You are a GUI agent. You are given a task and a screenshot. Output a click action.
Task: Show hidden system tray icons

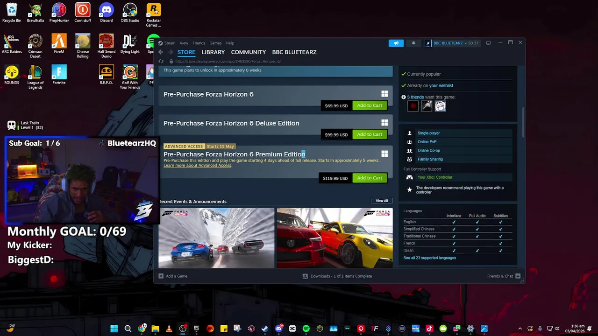(520, 329)
